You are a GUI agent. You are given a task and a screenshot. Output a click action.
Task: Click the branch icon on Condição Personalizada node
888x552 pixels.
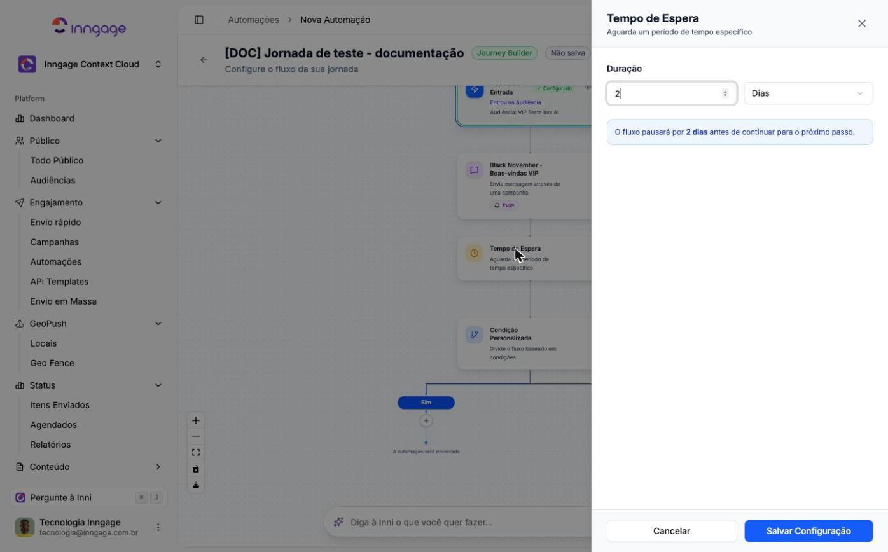tap(475, 335)
